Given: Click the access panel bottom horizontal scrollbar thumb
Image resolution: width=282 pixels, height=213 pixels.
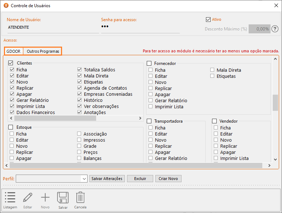Looking at the screenshot, I should 136,165.
